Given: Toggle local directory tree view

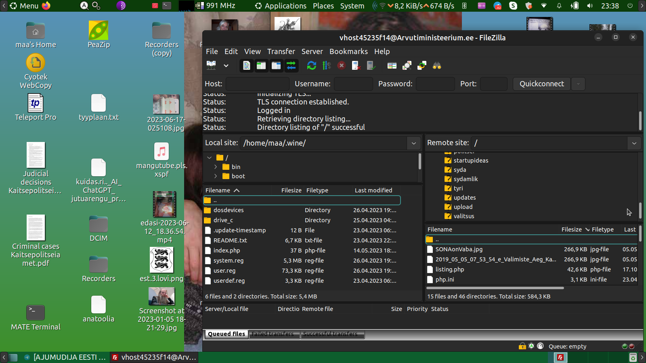Looking at the screenshot, I should 261,65.
